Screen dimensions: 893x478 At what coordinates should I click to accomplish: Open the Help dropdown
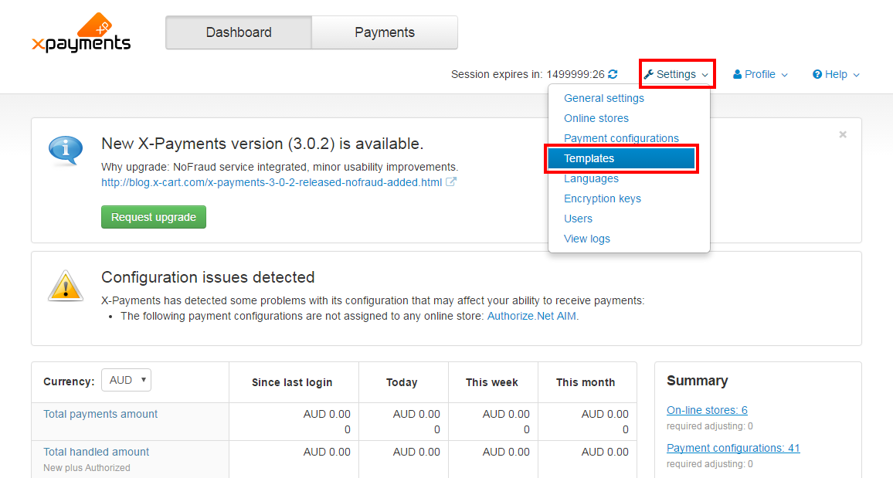pyautogui.click(x=836, y=75)
